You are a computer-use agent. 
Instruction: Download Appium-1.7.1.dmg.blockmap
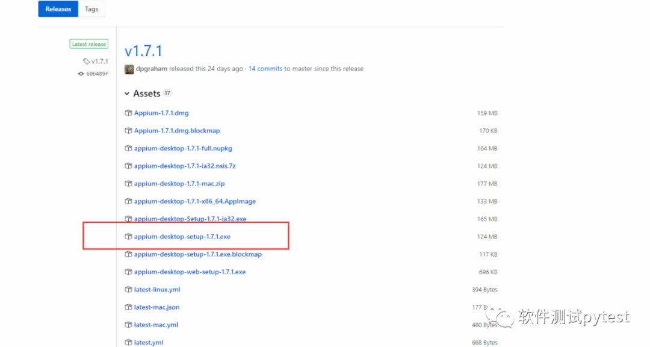(177, 131)
